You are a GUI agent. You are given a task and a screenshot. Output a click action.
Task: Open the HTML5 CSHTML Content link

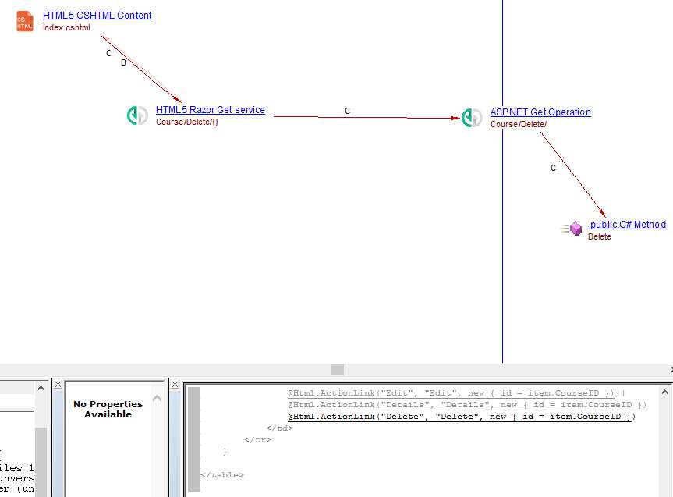(x=97, y=16)
